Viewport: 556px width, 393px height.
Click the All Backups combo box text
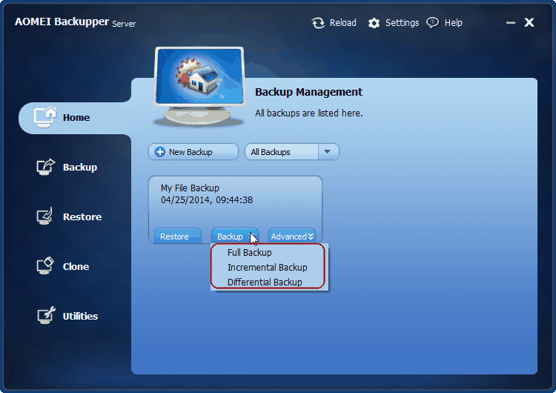[271, 152]
